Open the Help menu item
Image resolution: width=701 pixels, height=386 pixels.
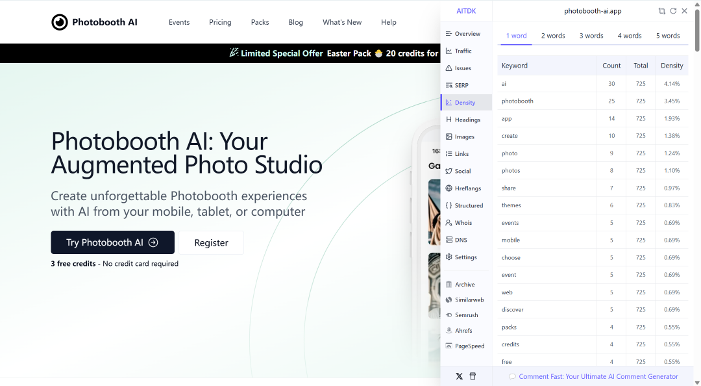coord(389,22)
